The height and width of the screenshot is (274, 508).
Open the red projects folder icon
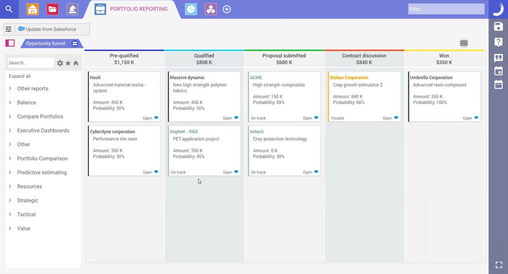coord(52,9)
